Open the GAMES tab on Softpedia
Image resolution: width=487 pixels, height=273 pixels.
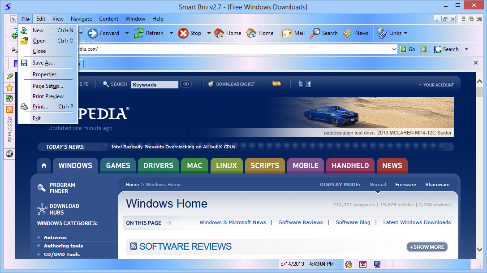[118, 165]
